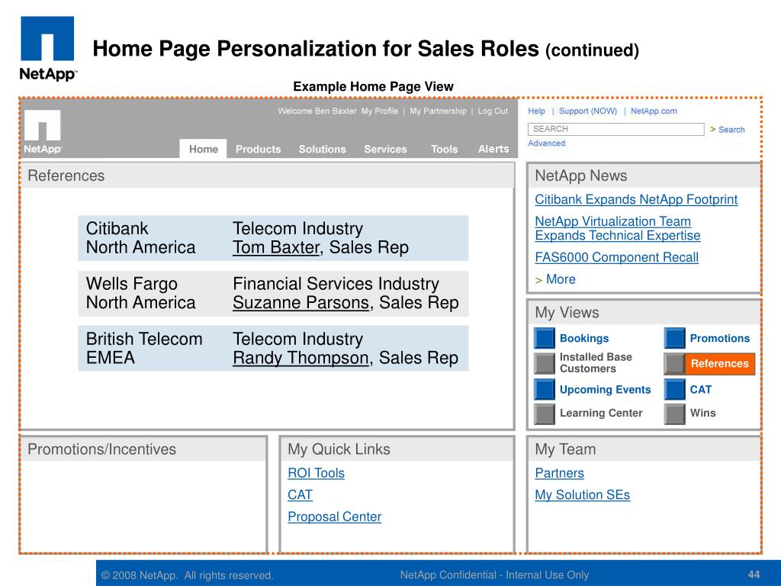Open the Home tab
Screen dimensions: 781x586
203,149
